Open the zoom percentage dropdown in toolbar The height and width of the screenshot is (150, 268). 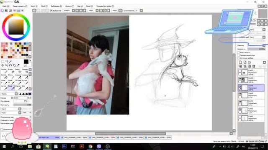tap(73, 10)
